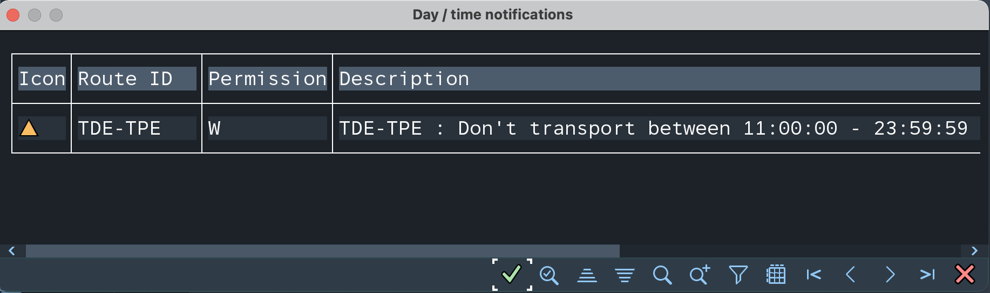Image resolution: width=990 pixels, height=293 pixels.
Task: Click the Find magnifier icon
Action: click(x=662, y=275)
